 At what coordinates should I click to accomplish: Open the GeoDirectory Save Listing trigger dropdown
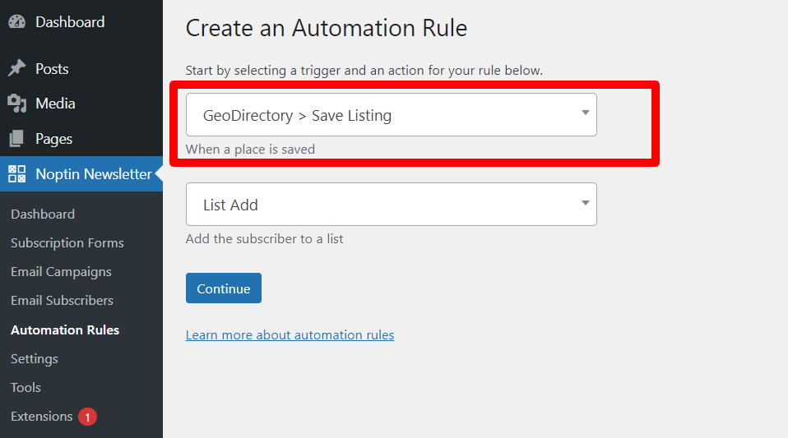coord(392,114)
